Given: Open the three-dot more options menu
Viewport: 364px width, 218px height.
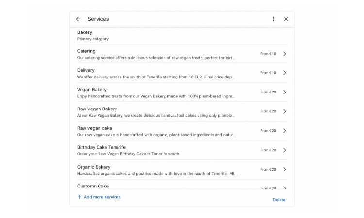Looking at the screenshot, I should 273,19.
